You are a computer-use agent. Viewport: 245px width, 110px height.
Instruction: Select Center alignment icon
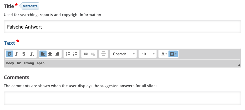(50, 54)
